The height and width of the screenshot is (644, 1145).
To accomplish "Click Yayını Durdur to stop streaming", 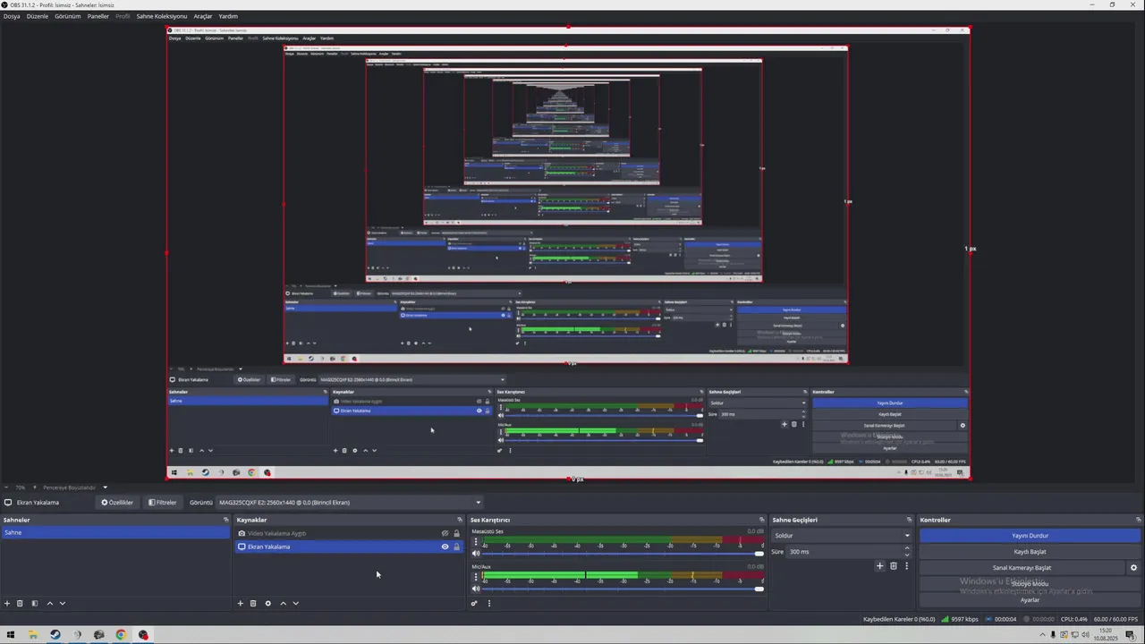I will [x=1030, y=536].
